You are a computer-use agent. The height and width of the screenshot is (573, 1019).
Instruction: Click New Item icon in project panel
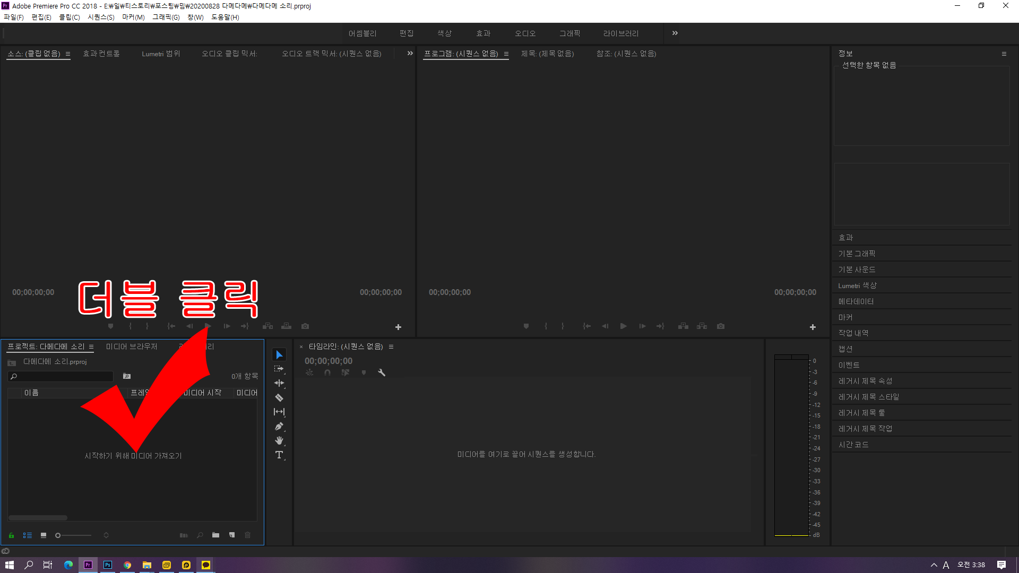click(232, 535)
